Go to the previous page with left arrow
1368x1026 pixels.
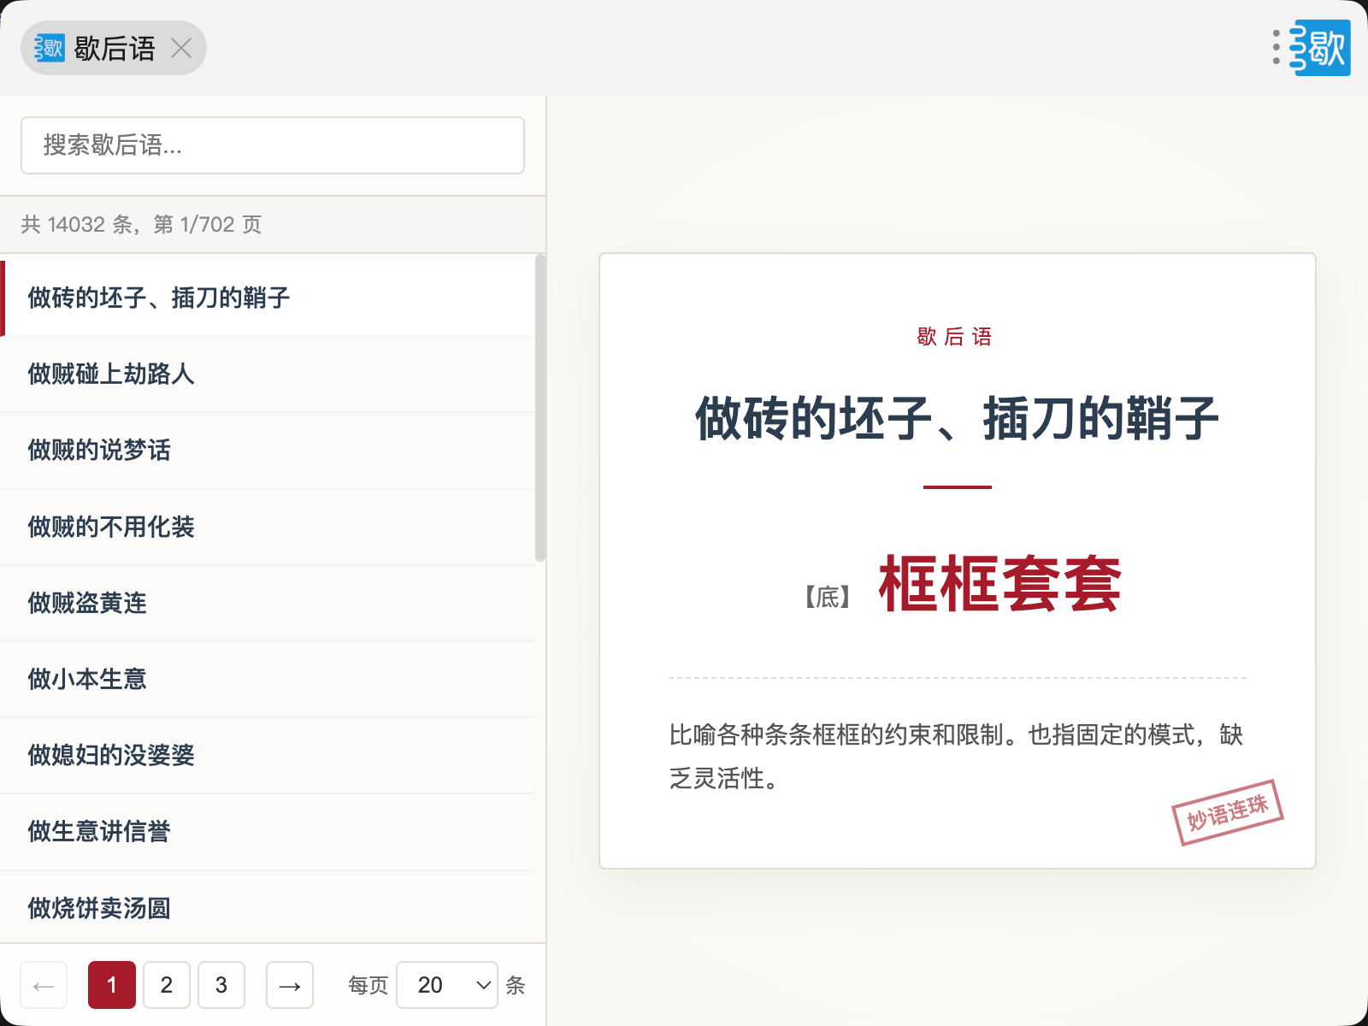[x=44, y=985]
